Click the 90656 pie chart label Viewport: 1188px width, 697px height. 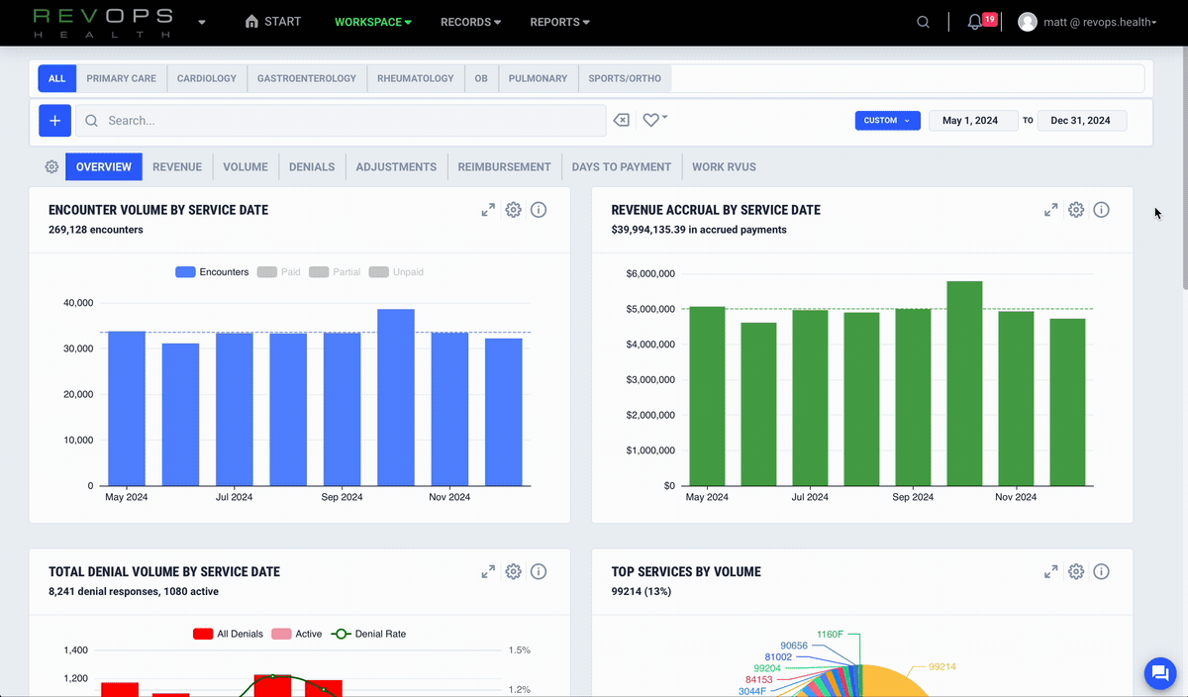(794, 646)
